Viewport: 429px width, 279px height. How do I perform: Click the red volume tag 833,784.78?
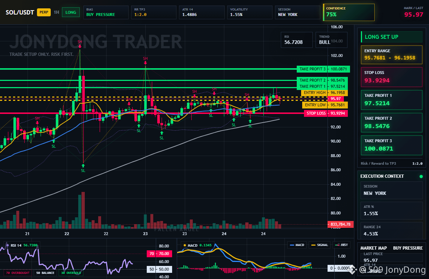click(340, 224)
